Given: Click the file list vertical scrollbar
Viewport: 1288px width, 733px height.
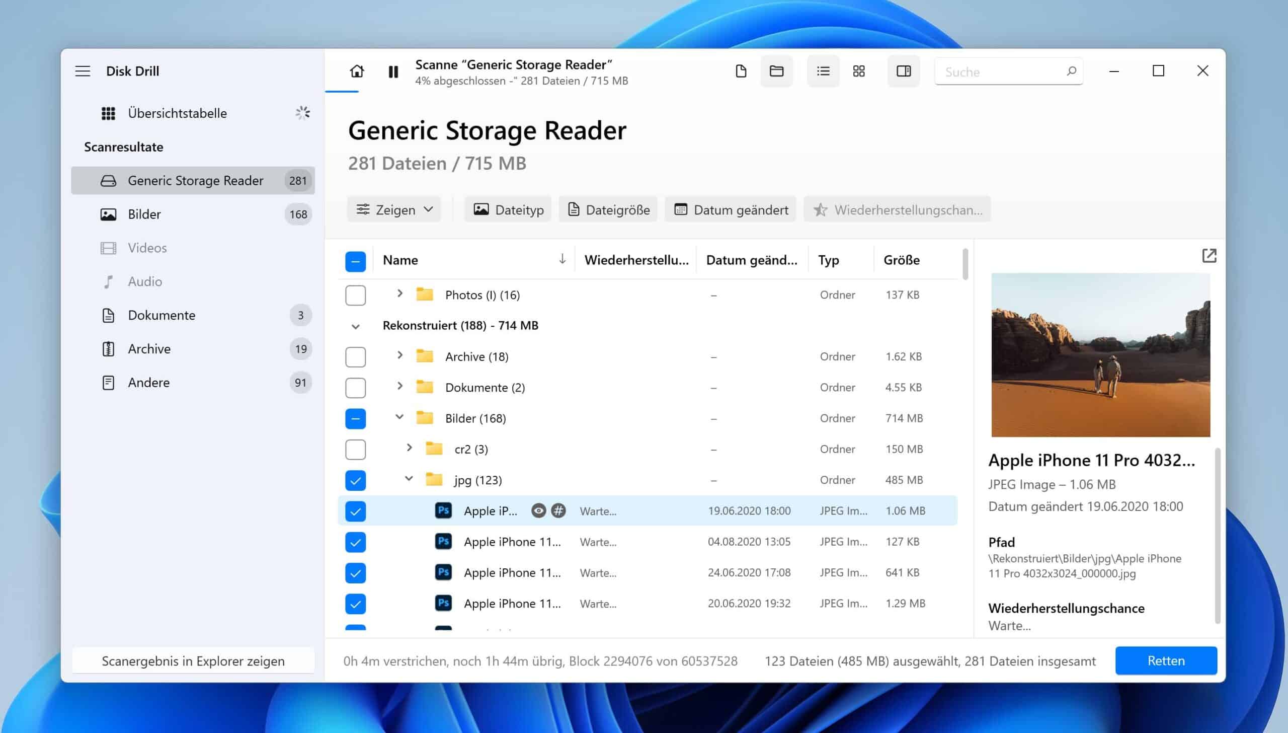Looking at the screenshot, I should (x=965, y=264).
